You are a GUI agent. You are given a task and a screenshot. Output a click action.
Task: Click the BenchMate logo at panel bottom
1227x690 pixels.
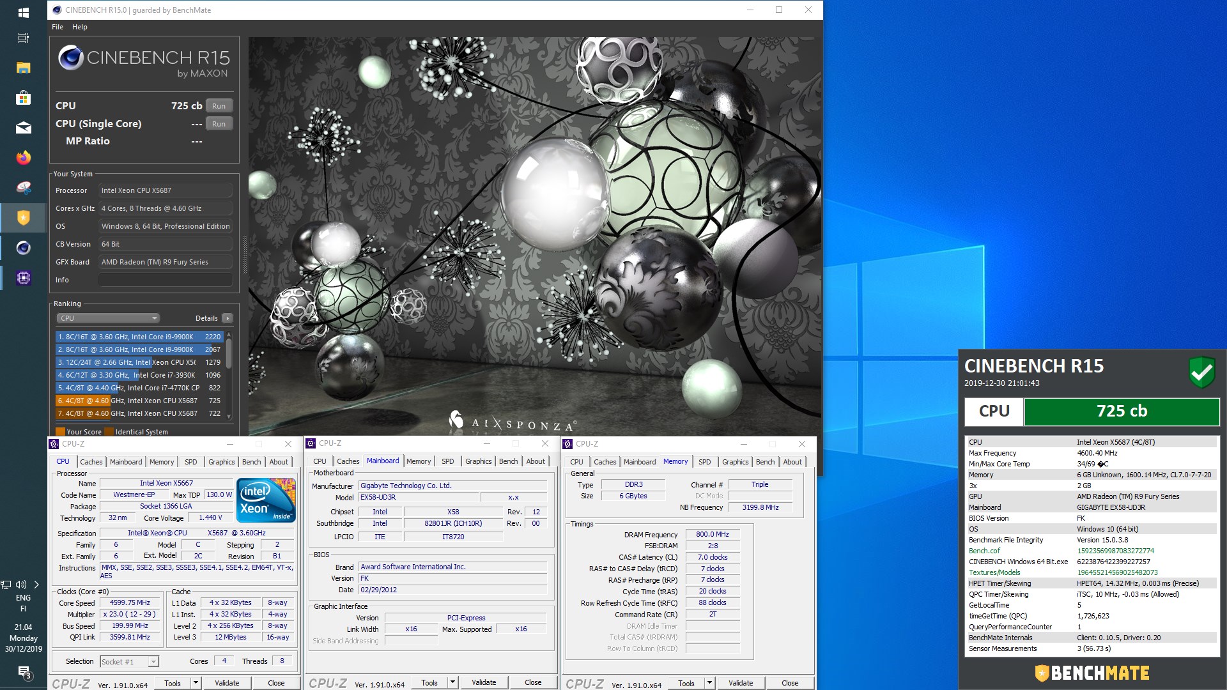click(1092, 673)
